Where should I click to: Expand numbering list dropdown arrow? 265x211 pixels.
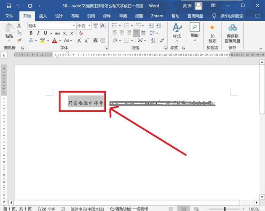[x=132, y=26]
